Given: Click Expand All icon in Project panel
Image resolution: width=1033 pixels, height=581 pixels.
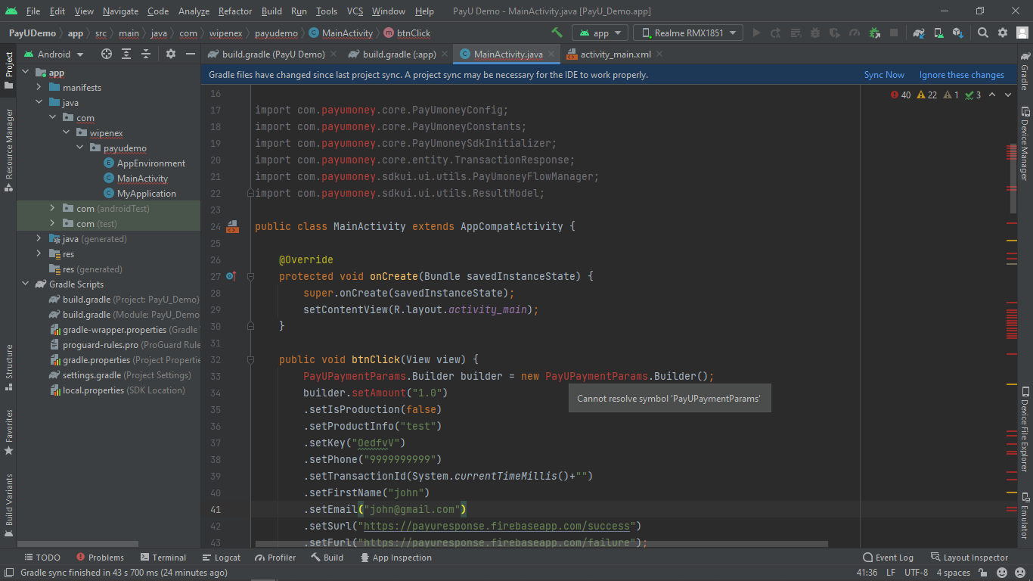Looking at the screenshot, I should pos(126,54).
